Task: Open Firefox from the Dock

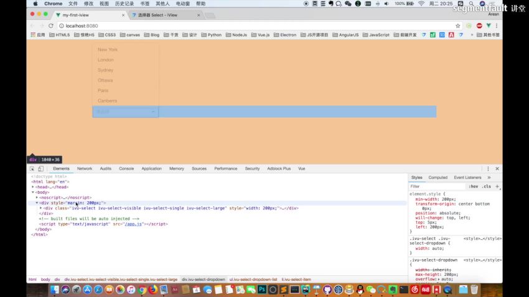Action: click(x=153, y=290)
